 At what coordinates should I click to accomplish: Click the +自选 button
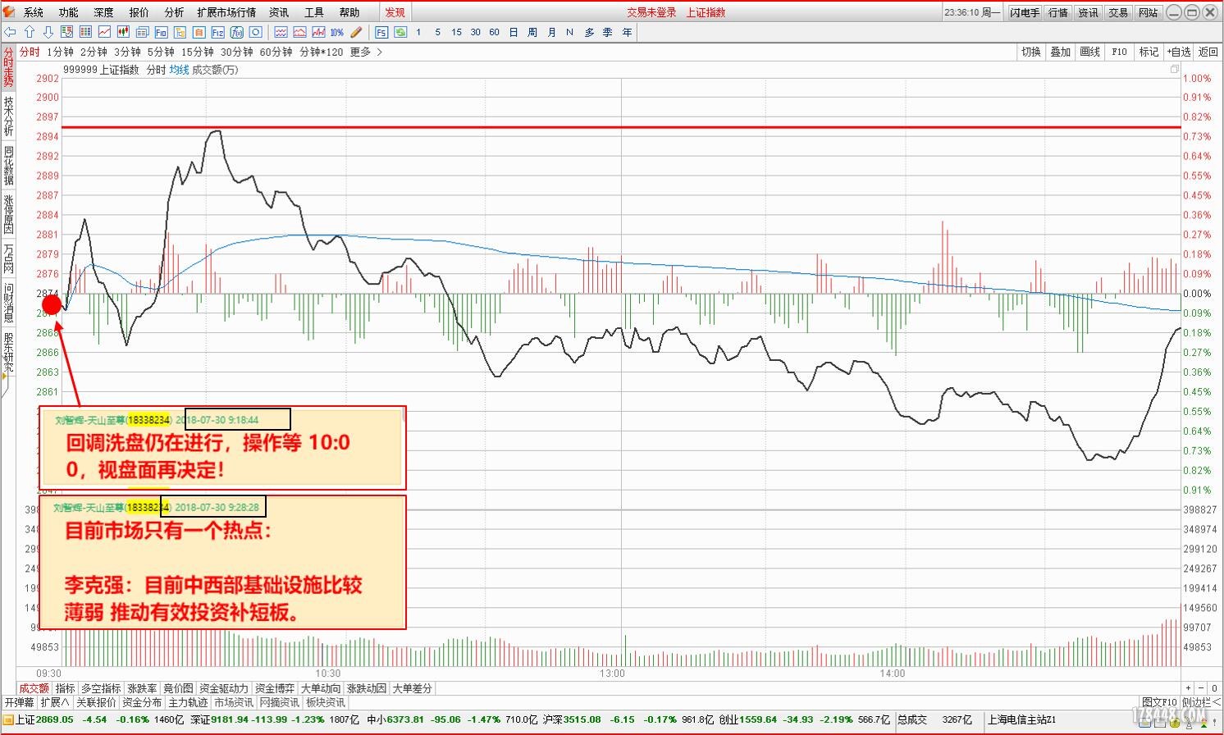(x=1179, y=52)
